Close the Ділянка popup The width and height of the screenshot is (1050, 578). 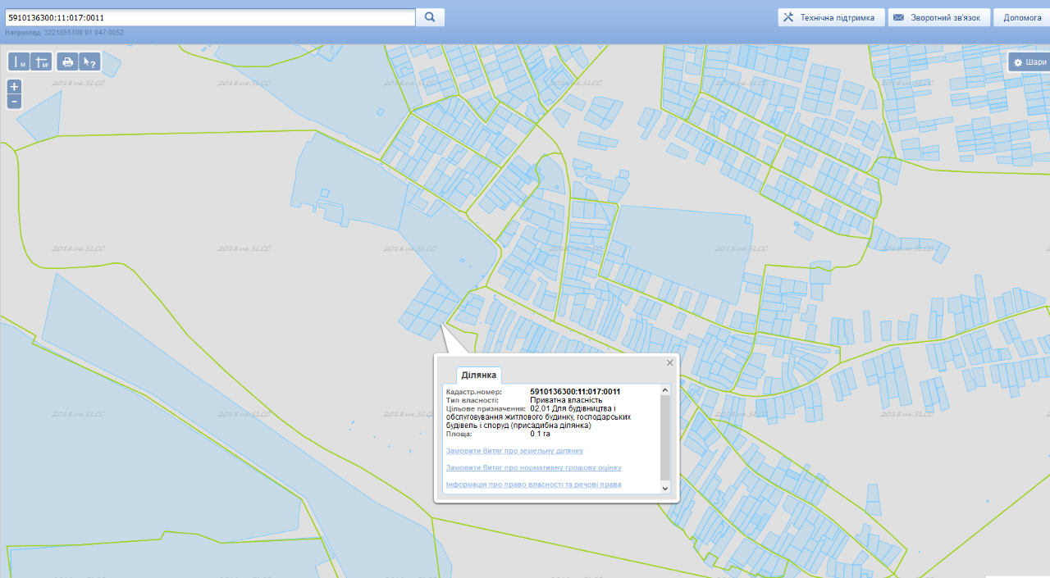(669, 362)
